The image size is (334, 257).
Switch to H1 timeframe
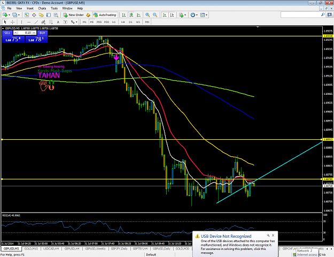[114, 22]
